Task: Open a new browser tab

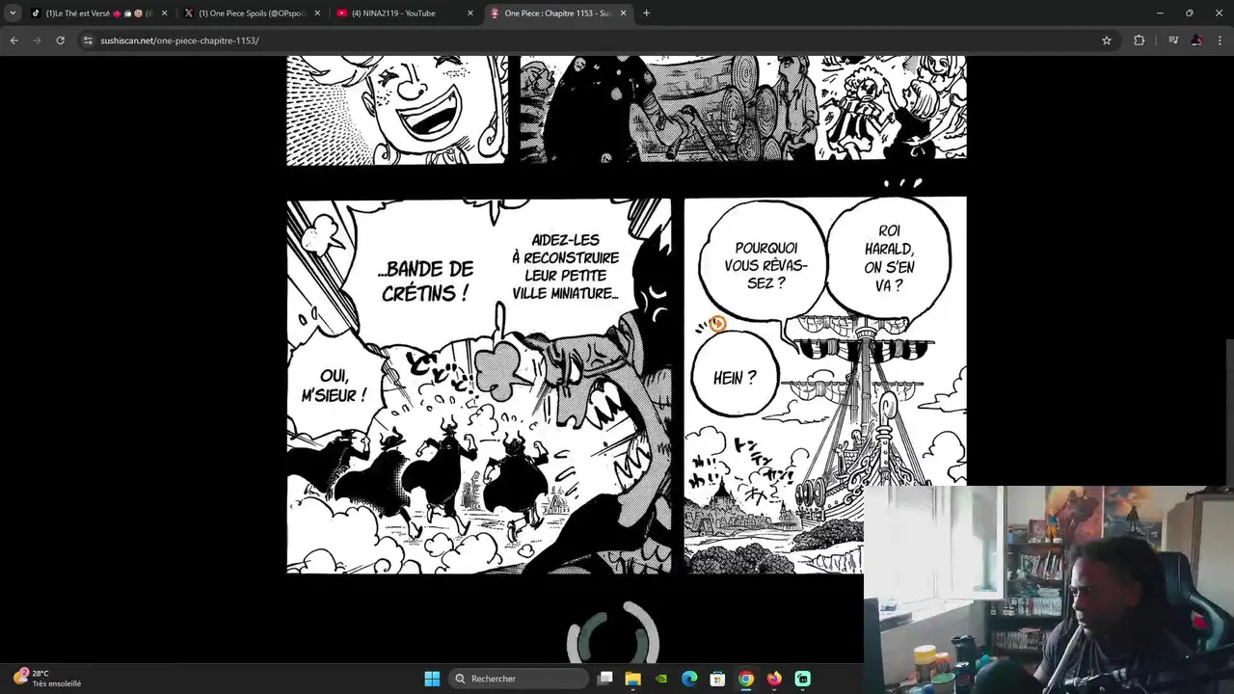Action: 646,13
